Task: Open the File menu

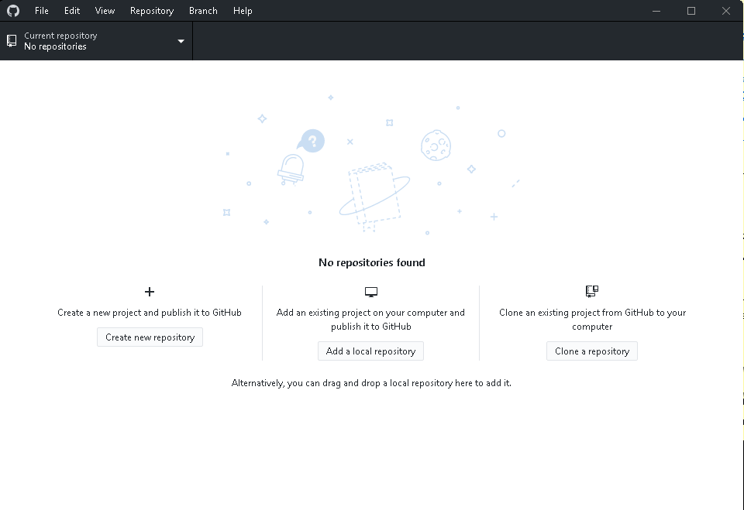Action: point(41,10)
